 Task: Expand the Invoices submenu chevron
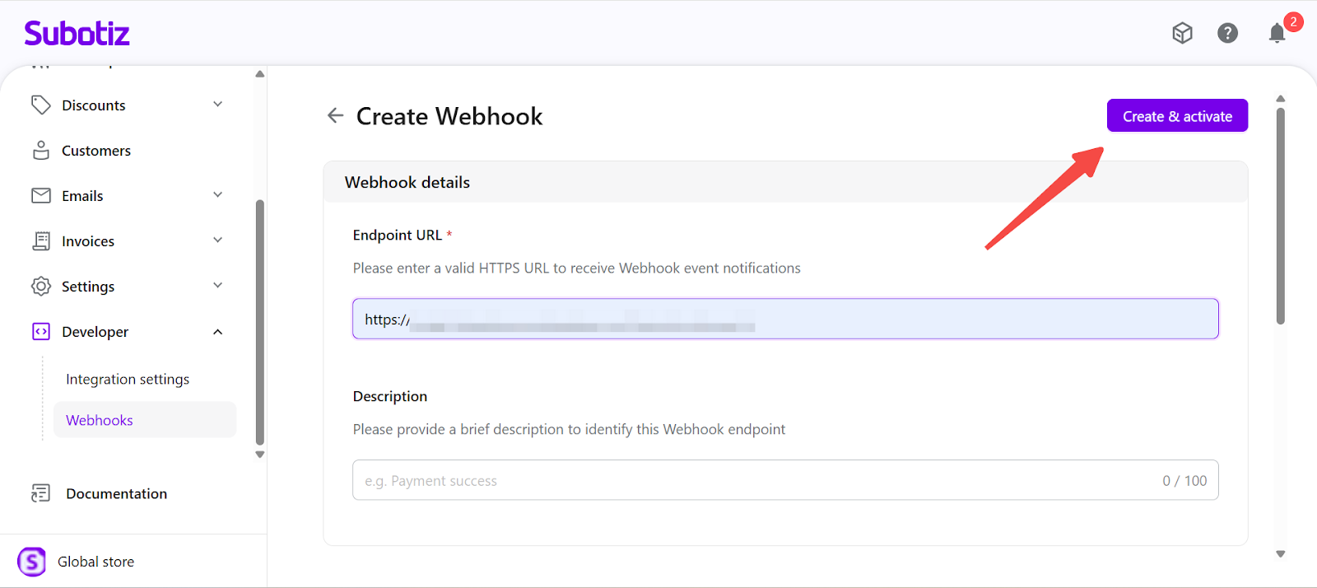[218, 240]
